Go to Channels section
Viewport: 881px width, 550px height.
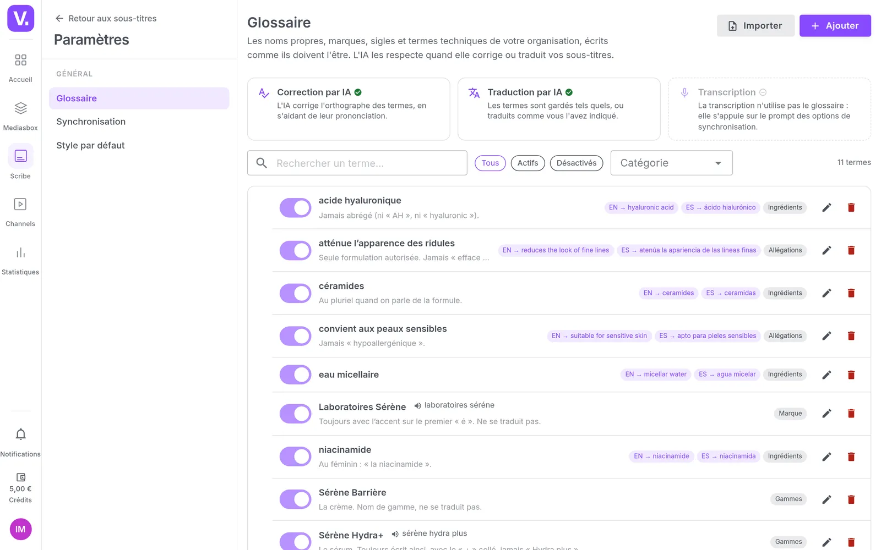20,212
